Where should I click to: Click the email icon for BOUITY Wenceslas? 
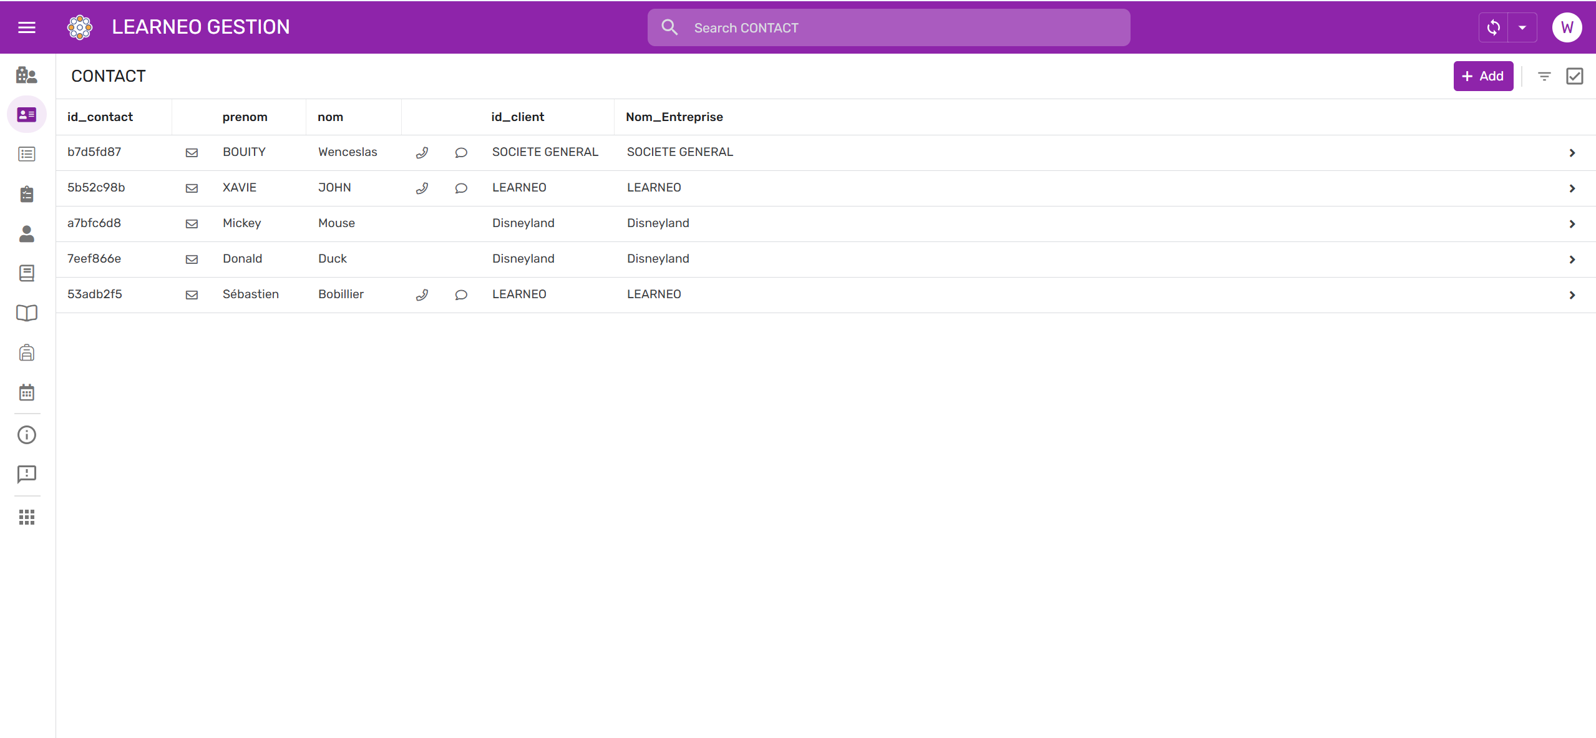click(x=192, y=153)
